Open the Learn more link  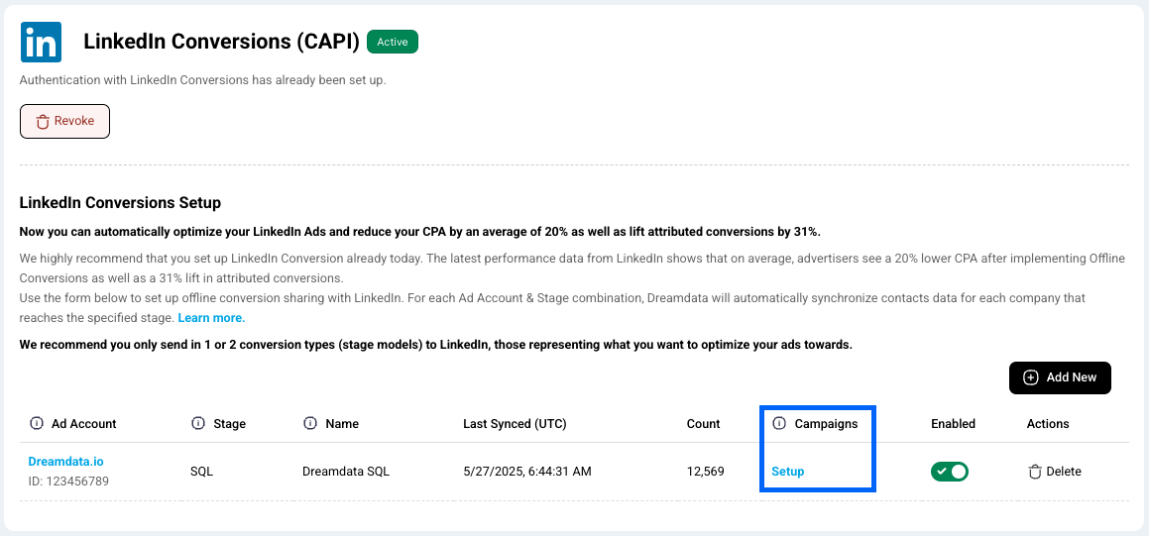coord(211,318)
